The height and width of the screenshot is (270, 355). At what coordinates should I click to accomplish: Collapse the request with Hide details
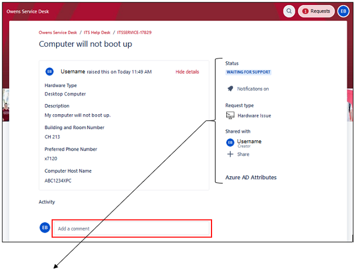coord(187,72)
